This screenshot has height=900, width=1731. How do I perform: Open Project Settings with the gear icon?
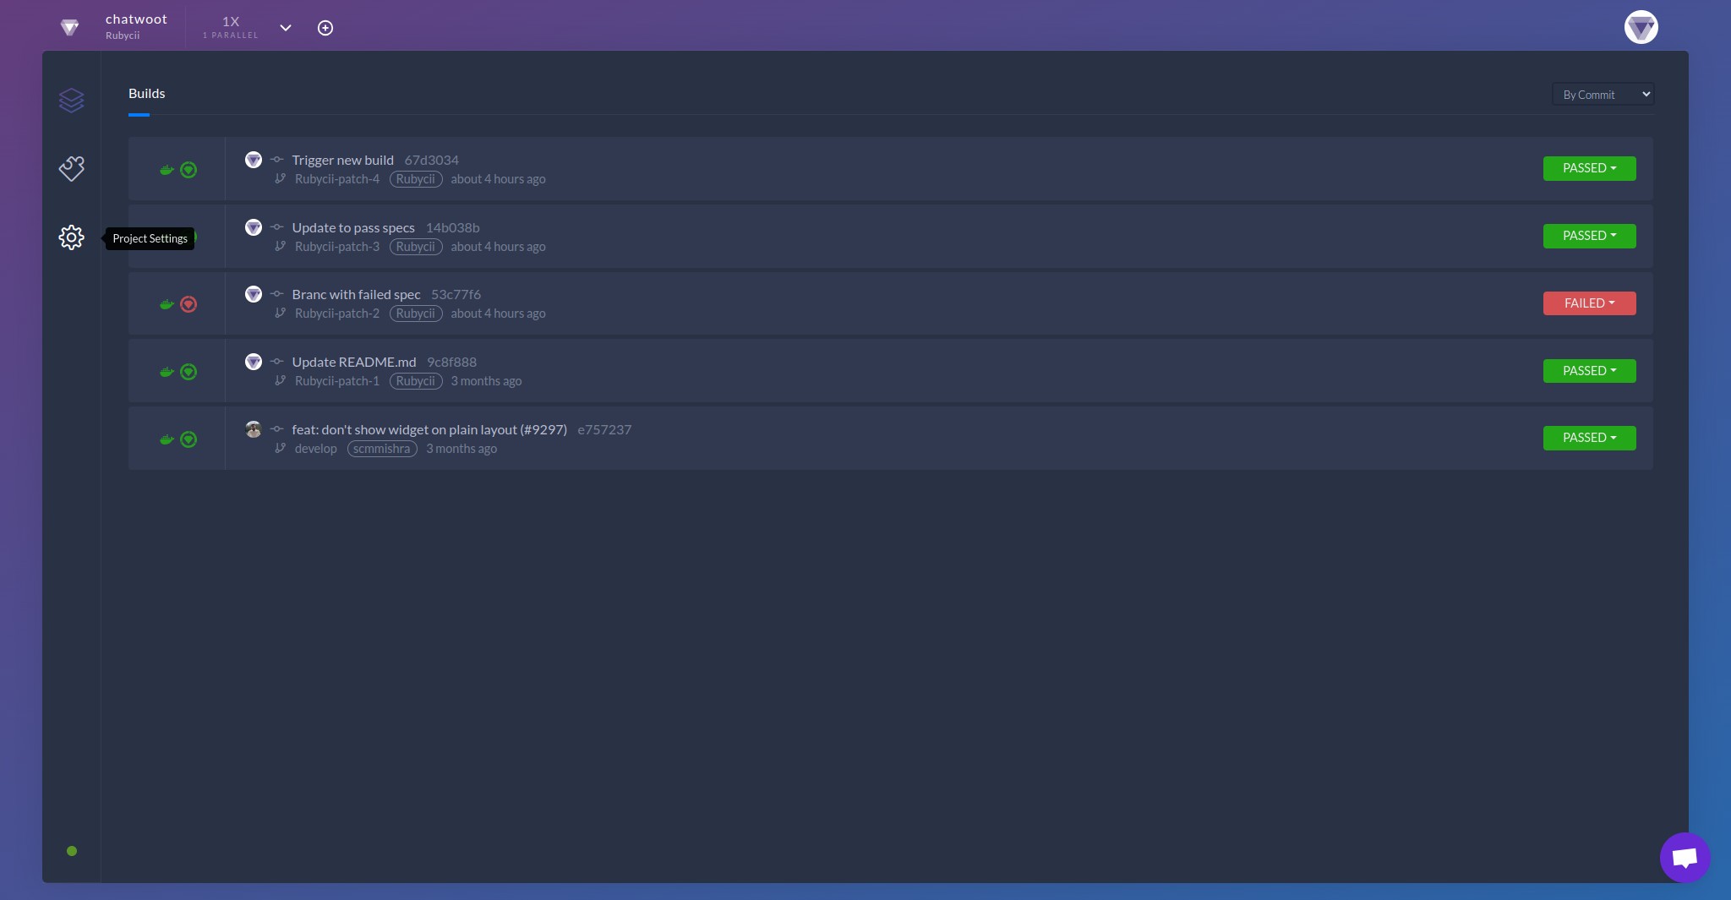[x=71, y=237]
